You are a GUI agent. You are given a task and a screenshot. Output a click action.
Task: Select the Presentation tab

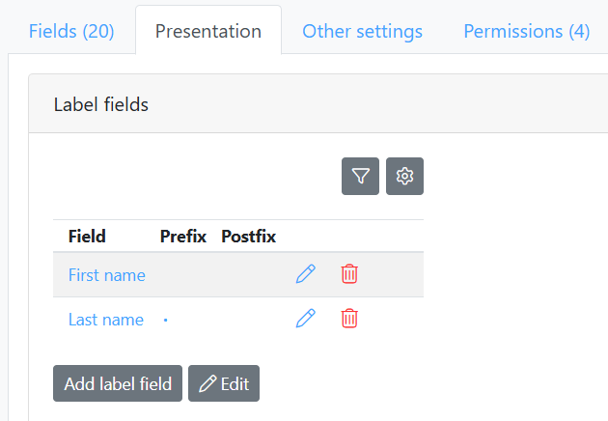click(x=208, y=31)
